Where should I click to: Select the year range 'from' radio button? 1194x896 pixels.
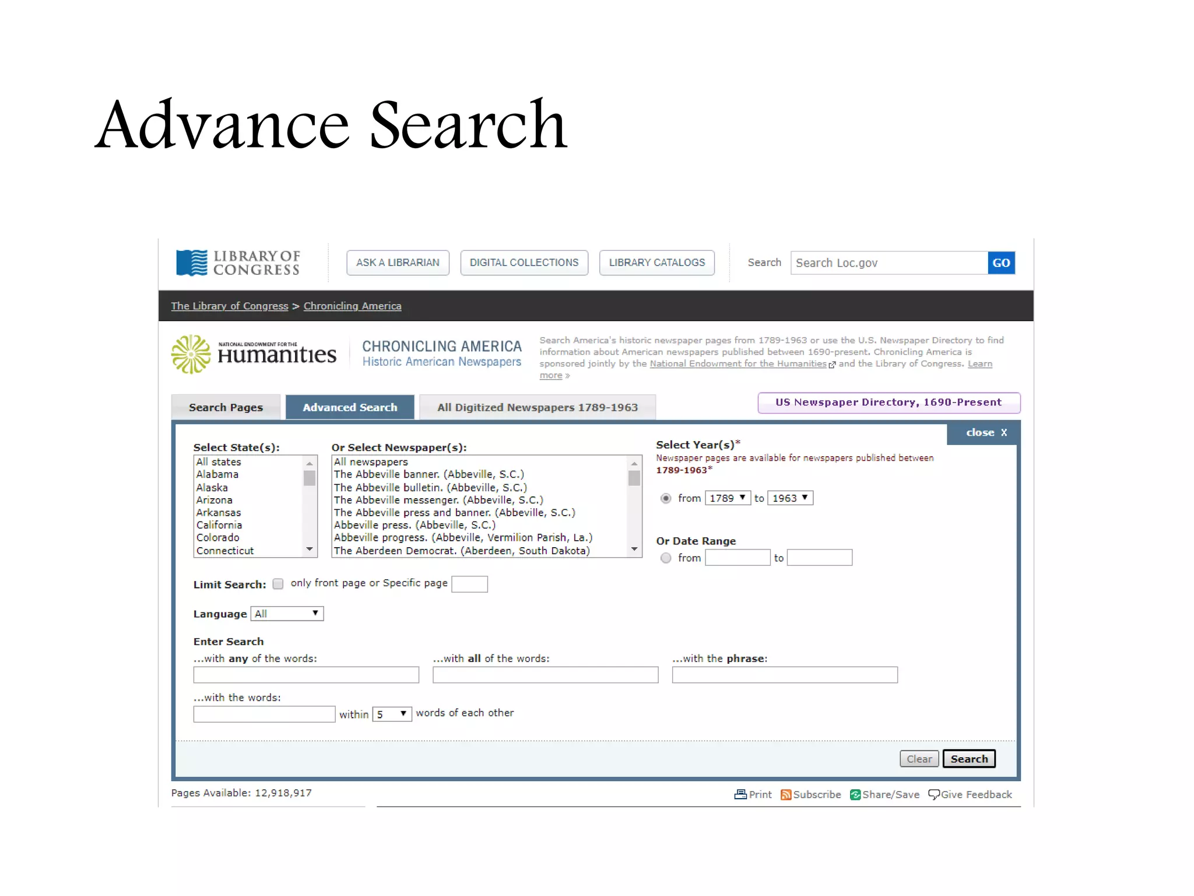coord(666,498)
